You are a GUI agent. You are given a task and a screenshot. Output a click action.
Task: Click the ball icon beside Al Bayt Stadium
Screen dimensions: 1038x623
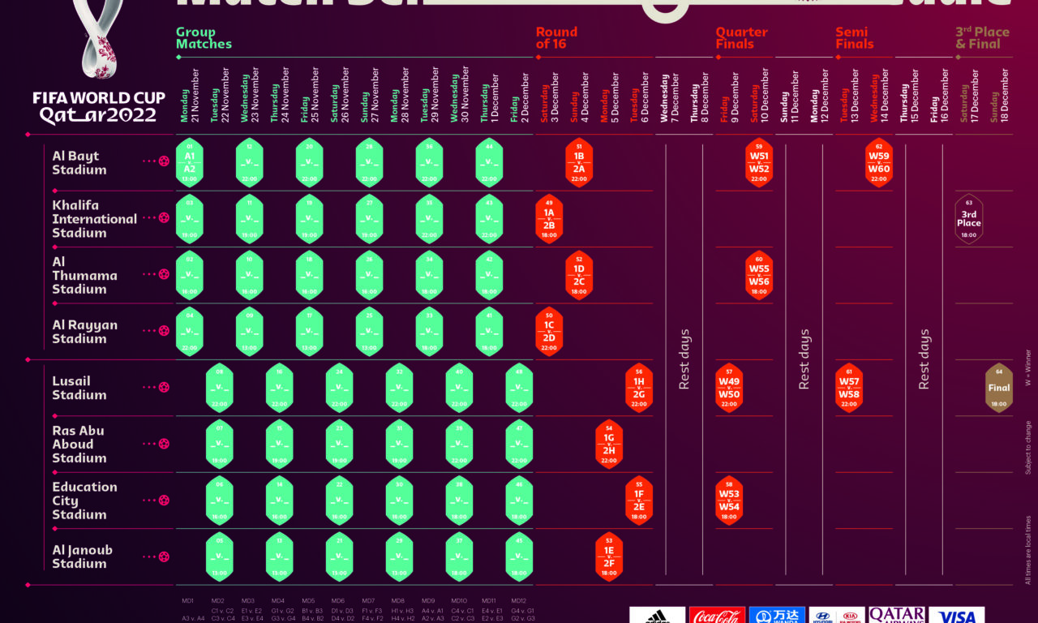(x=165, y=161)
